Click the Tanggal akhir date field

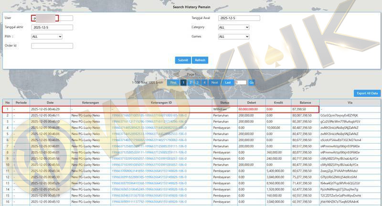tap(52, 27)
